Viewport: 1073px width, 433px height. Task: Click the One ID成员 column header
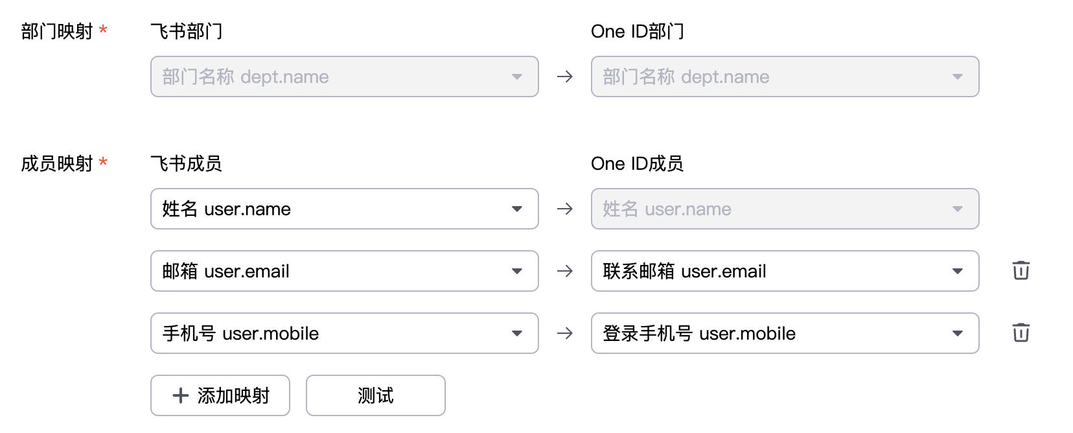click(637, 163)
